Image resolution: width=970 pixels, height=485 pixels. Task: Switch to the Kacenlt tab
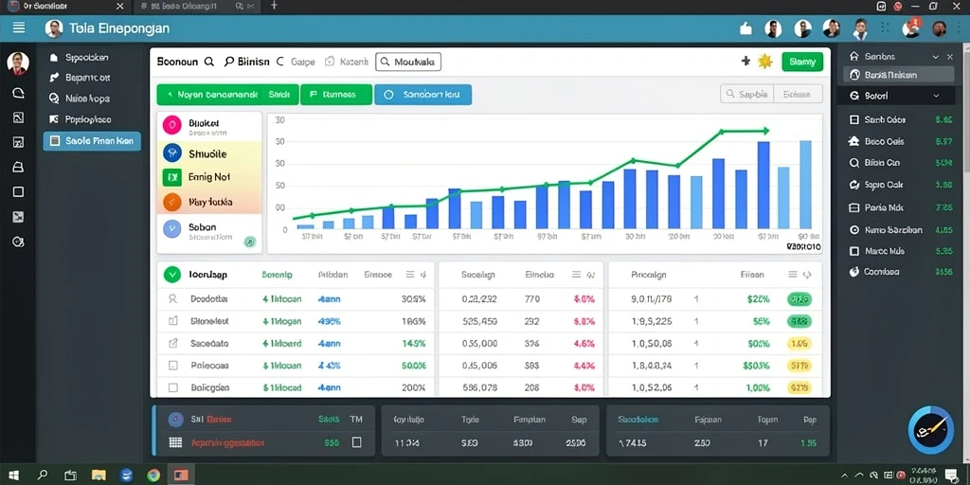point(347,62)
